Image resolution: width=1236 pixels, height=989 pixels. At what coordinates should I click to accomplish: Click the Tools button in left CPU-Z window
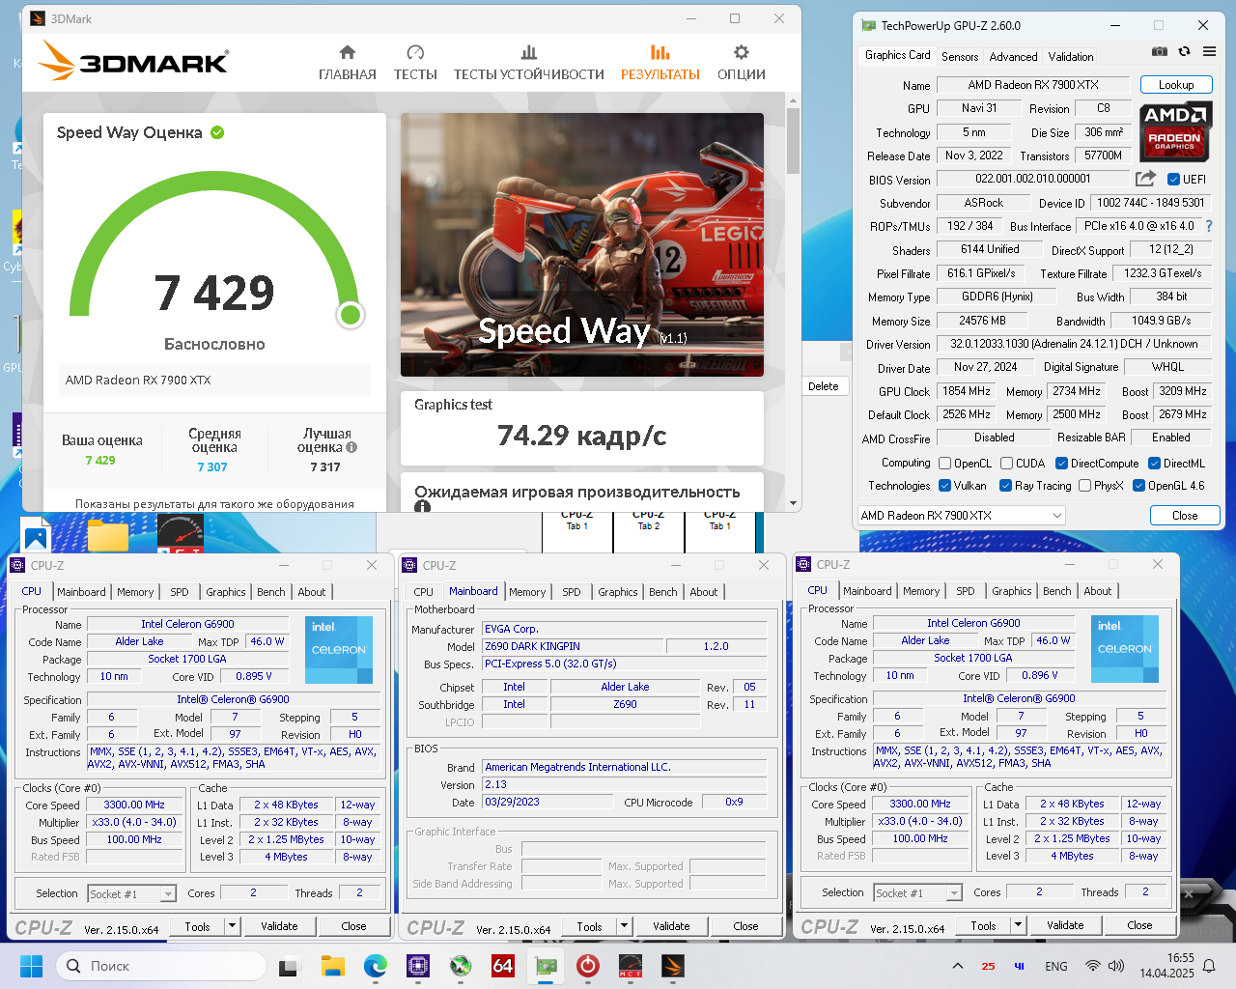point(198,926)
